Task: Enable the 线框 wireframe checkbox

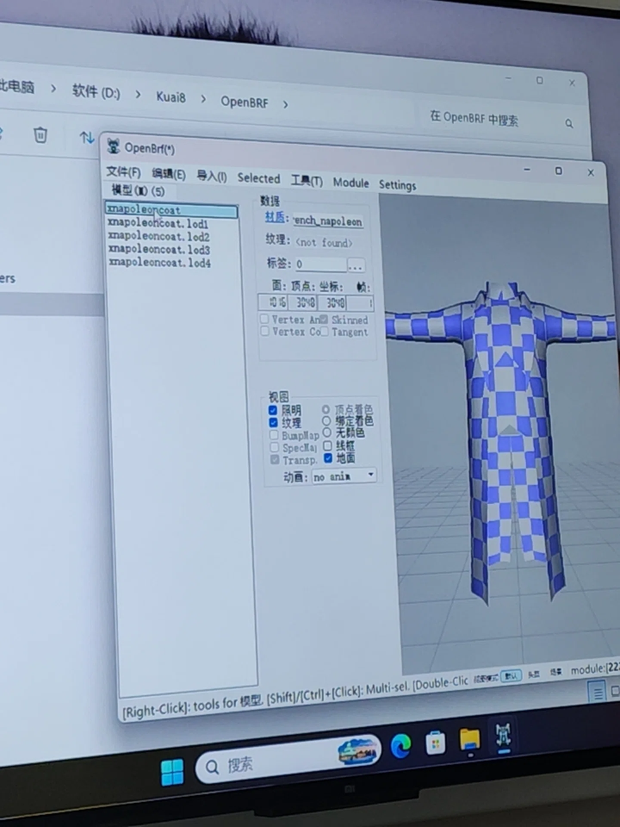Action: click(x=327, y=445)
